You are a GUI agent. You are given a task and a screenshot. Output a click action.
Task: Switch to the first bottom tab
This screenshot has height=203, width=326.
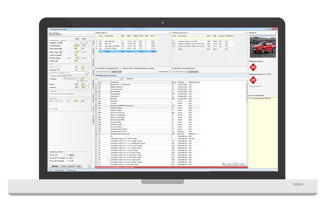[x=50, y=170]
